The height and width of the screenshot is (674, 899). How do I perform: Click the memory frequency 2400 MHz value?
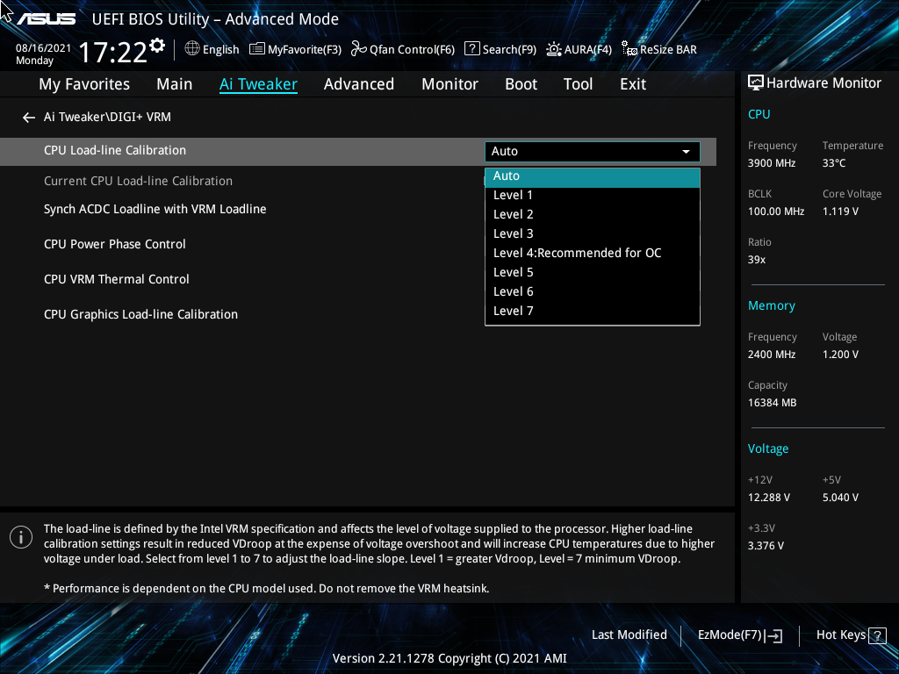[x=771, y=355]
